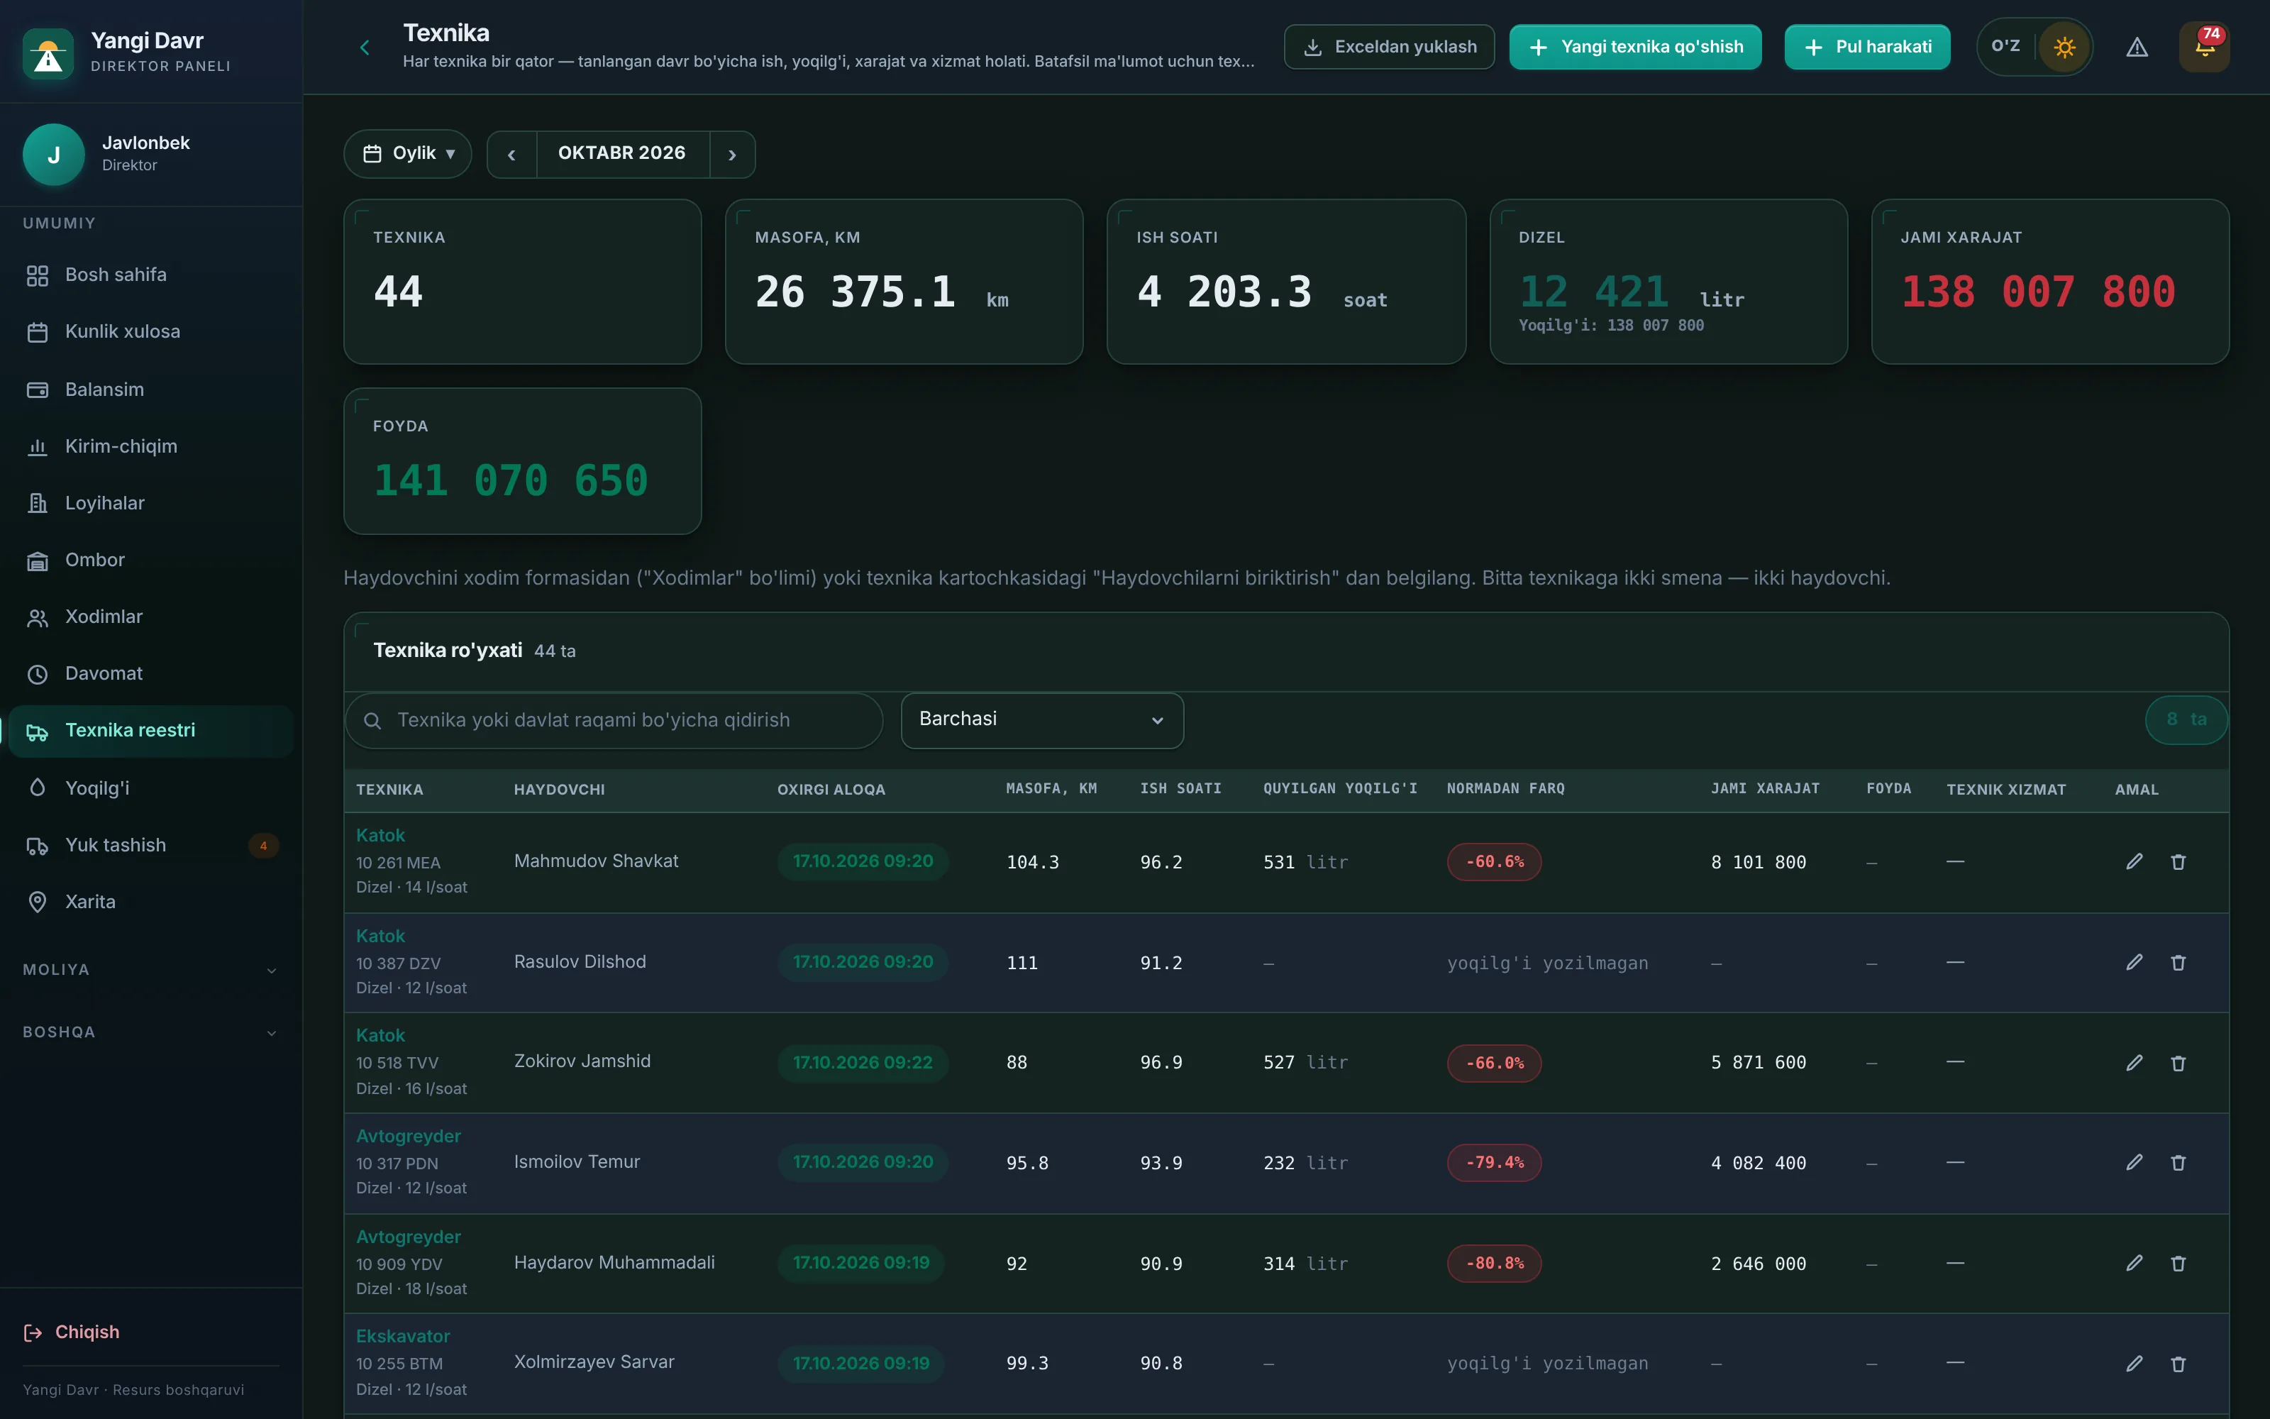2270x1419 pixels.
Task: Click Exceldan yuklash button
Action: coord(1389,47)
